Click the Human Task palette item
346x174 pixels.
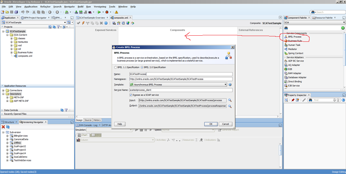click(294, 45)
